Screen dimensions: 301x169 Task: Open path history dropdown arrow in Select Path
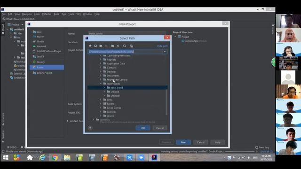165,52
